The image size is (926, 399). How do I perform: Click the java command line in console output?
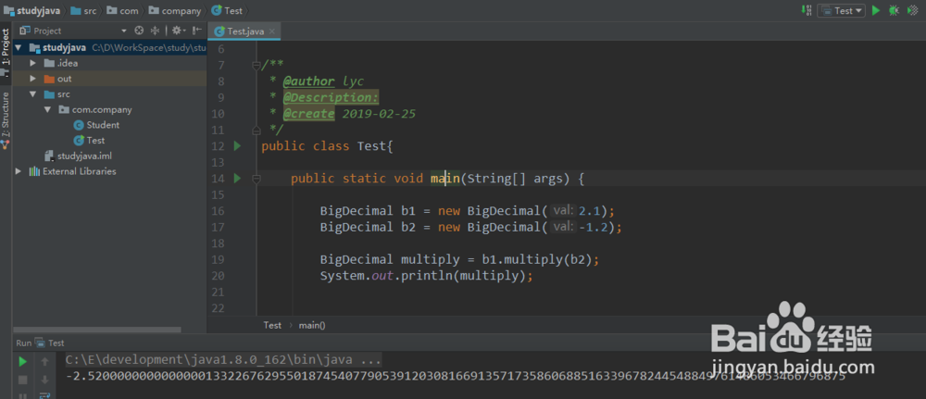pyautogui.click(x=223, y=359)
